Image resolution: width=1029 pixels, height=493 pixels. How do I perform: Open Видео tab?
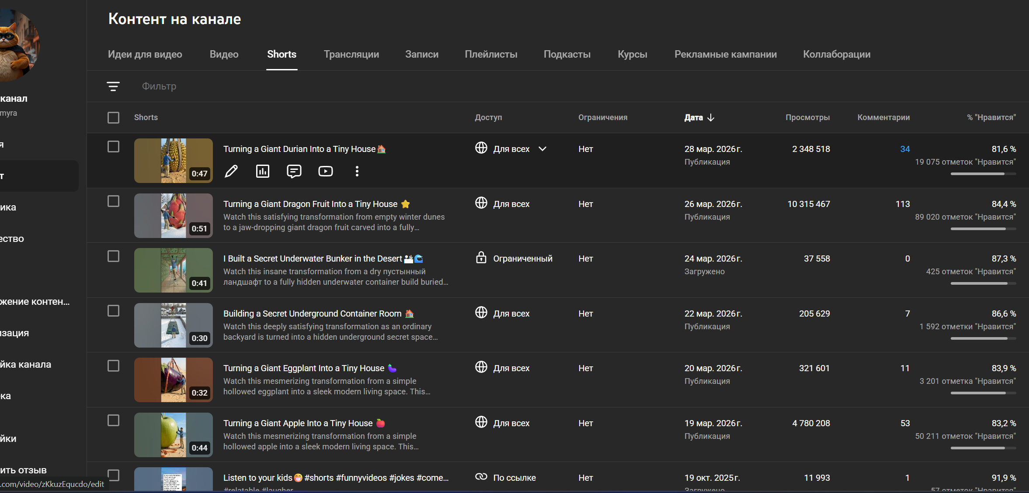click(x=224, y=54)
